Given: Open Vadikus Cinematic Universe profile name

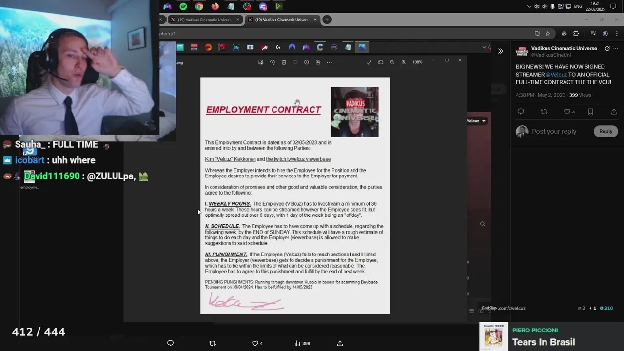Looking at the screenshot, I should click(564, 48).
